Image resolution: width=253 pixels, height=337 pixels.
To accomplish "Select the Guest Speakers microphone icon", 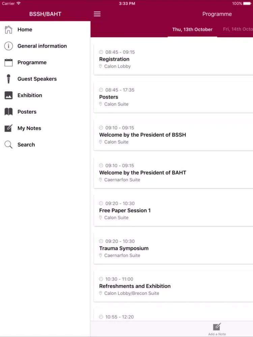I will point(8,79).
